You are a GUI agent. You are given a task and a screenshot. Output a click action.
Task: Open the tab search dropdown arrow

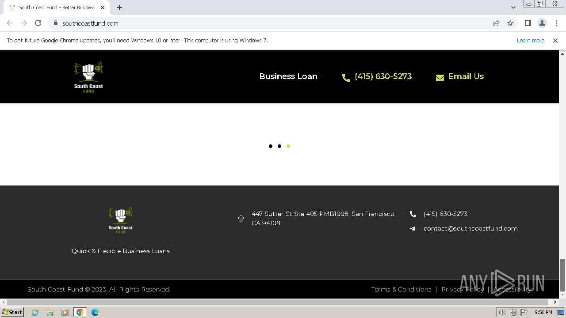(513, 8)
